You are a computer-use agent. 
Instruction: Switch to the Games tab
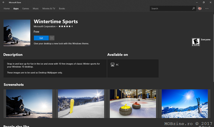(x=25, y=9)
